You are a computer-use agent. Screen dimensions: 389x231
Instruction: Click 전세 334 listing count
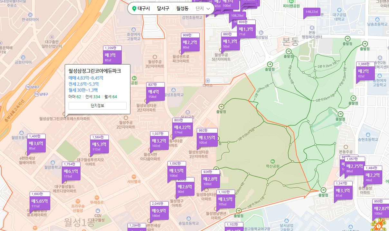point(93,97)
